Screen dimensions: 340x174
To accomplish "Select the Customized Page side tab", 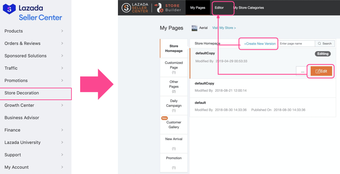I will click(x=174, y=68).
